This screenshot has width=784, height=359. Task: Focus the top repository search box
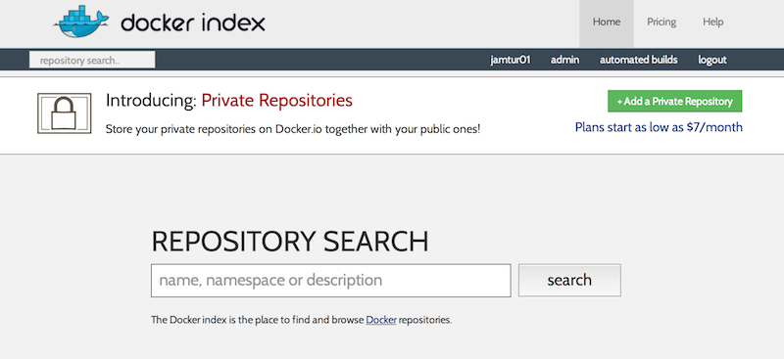[x=92, y=61]
